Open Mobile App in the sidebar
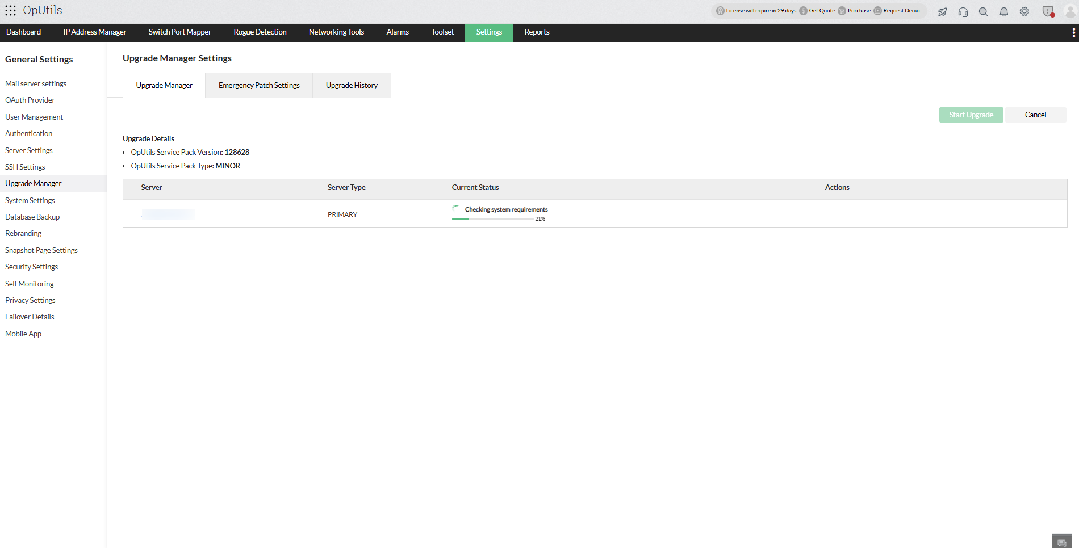The image size is (1079, 548). click(x=23, y=334)
